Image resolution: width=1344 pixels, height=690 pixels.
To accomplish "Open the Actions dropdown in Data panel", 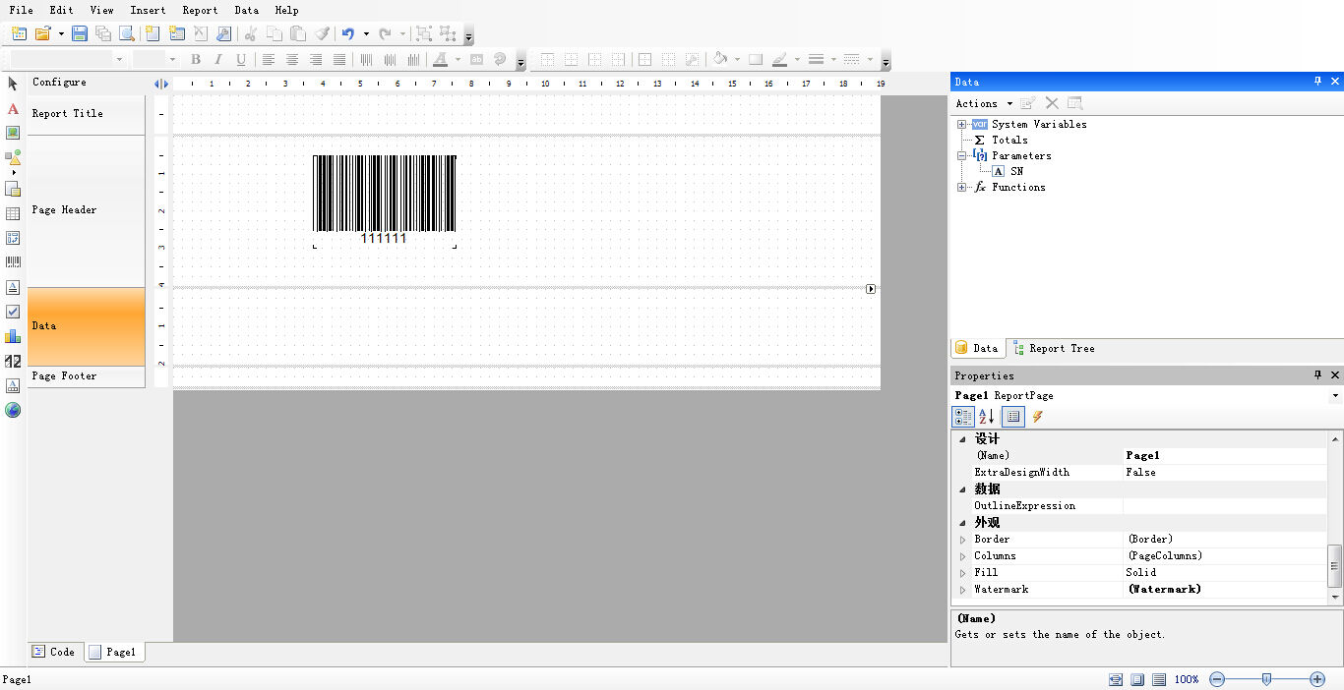I will click(x=984, y=103).
